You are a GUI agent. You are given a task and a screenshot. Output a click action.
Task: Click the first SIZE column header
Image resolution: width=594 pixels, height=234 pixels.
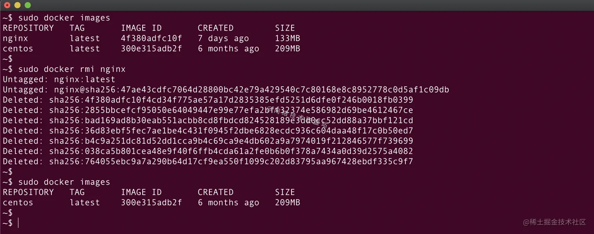[285, 28]
